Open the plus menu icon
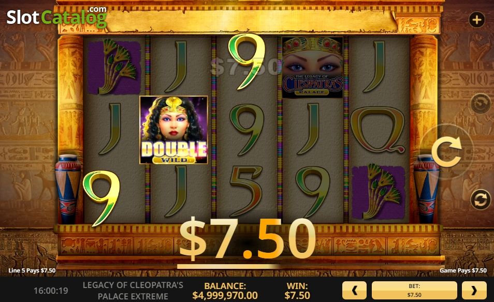 click(477, 20)
